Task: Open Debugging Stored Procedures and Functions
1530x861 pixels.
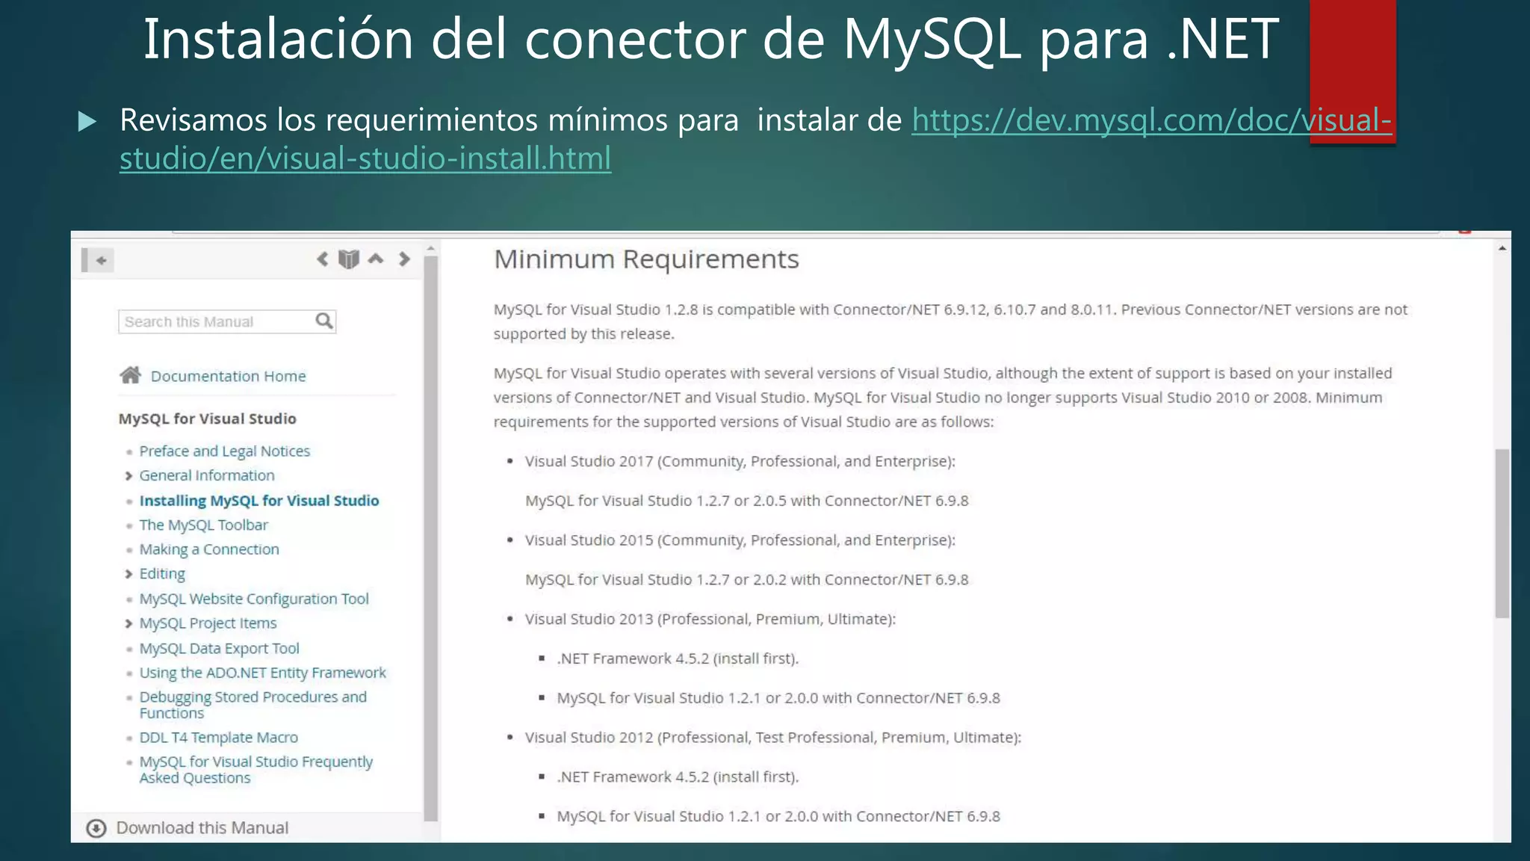Action: [253, 705]
